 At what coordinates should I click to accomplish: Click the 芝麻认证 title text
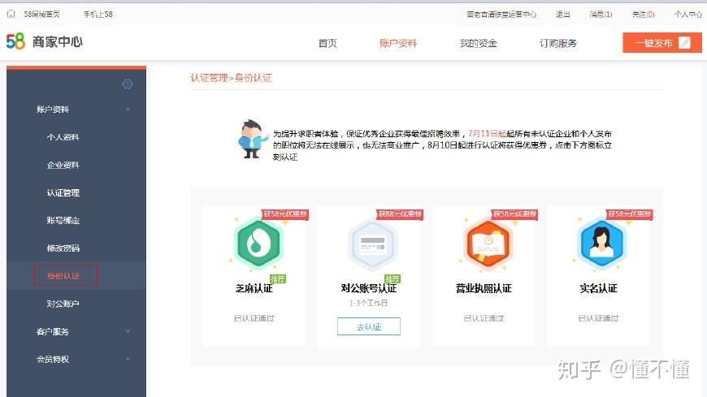point(254,288)
